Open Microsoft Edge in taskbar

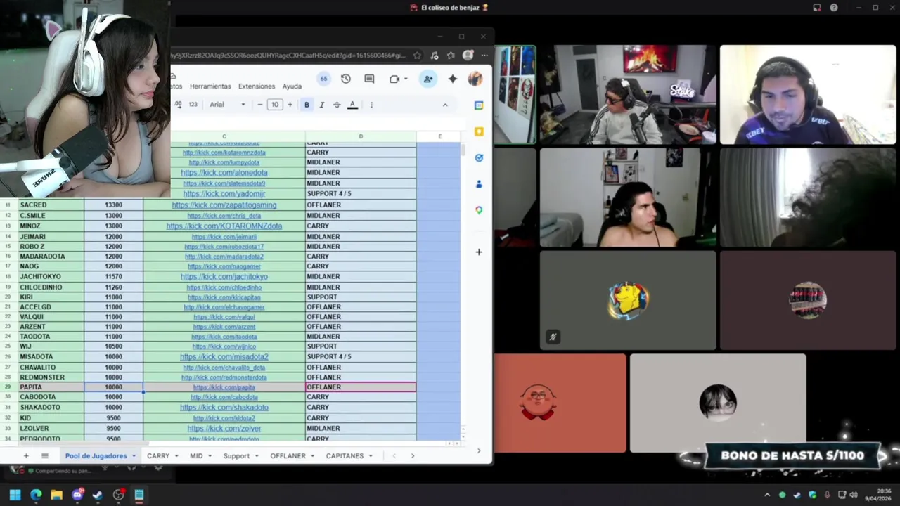(36, 495)
